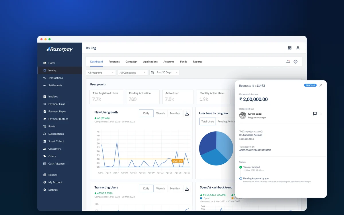Click the blue Spent legend square
Viewport: 344px width, 215px height.
tap(201, 198)
